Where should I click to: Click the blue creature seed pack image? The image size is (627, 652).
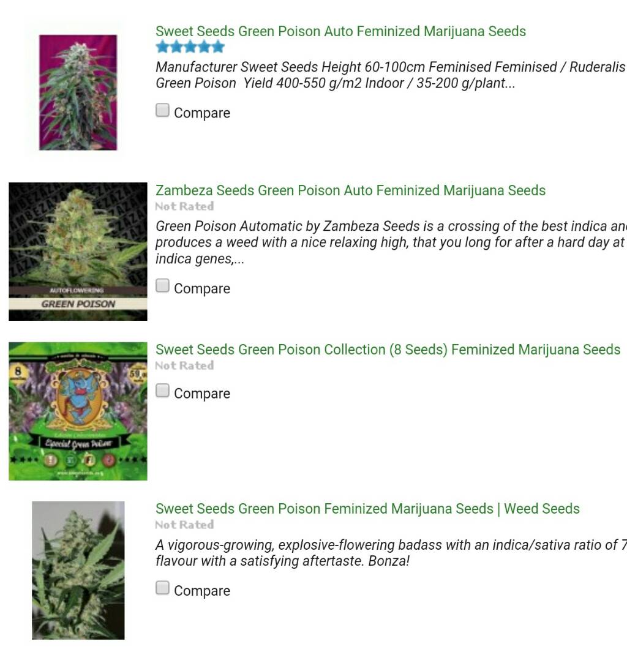pyautogui.click(x=78, y=411)
